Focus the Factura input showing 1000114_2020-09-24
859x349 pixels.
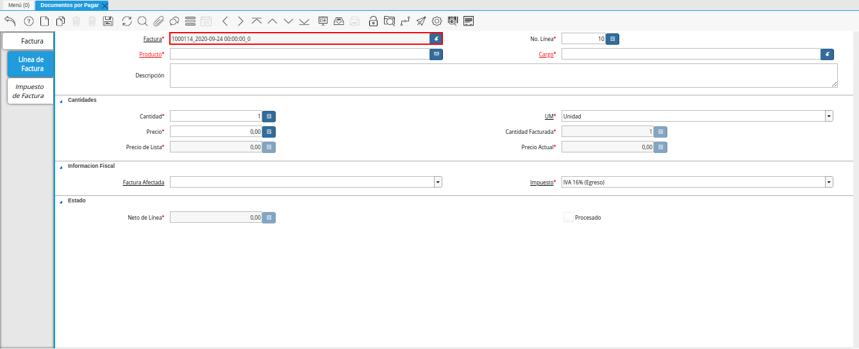[300, 39]
